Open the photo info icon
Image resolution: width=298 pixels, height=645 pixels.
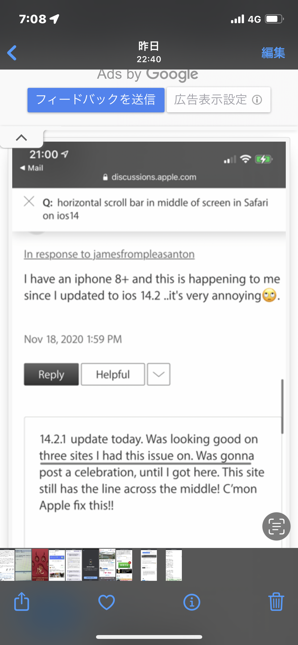click(x=192, y=602)
